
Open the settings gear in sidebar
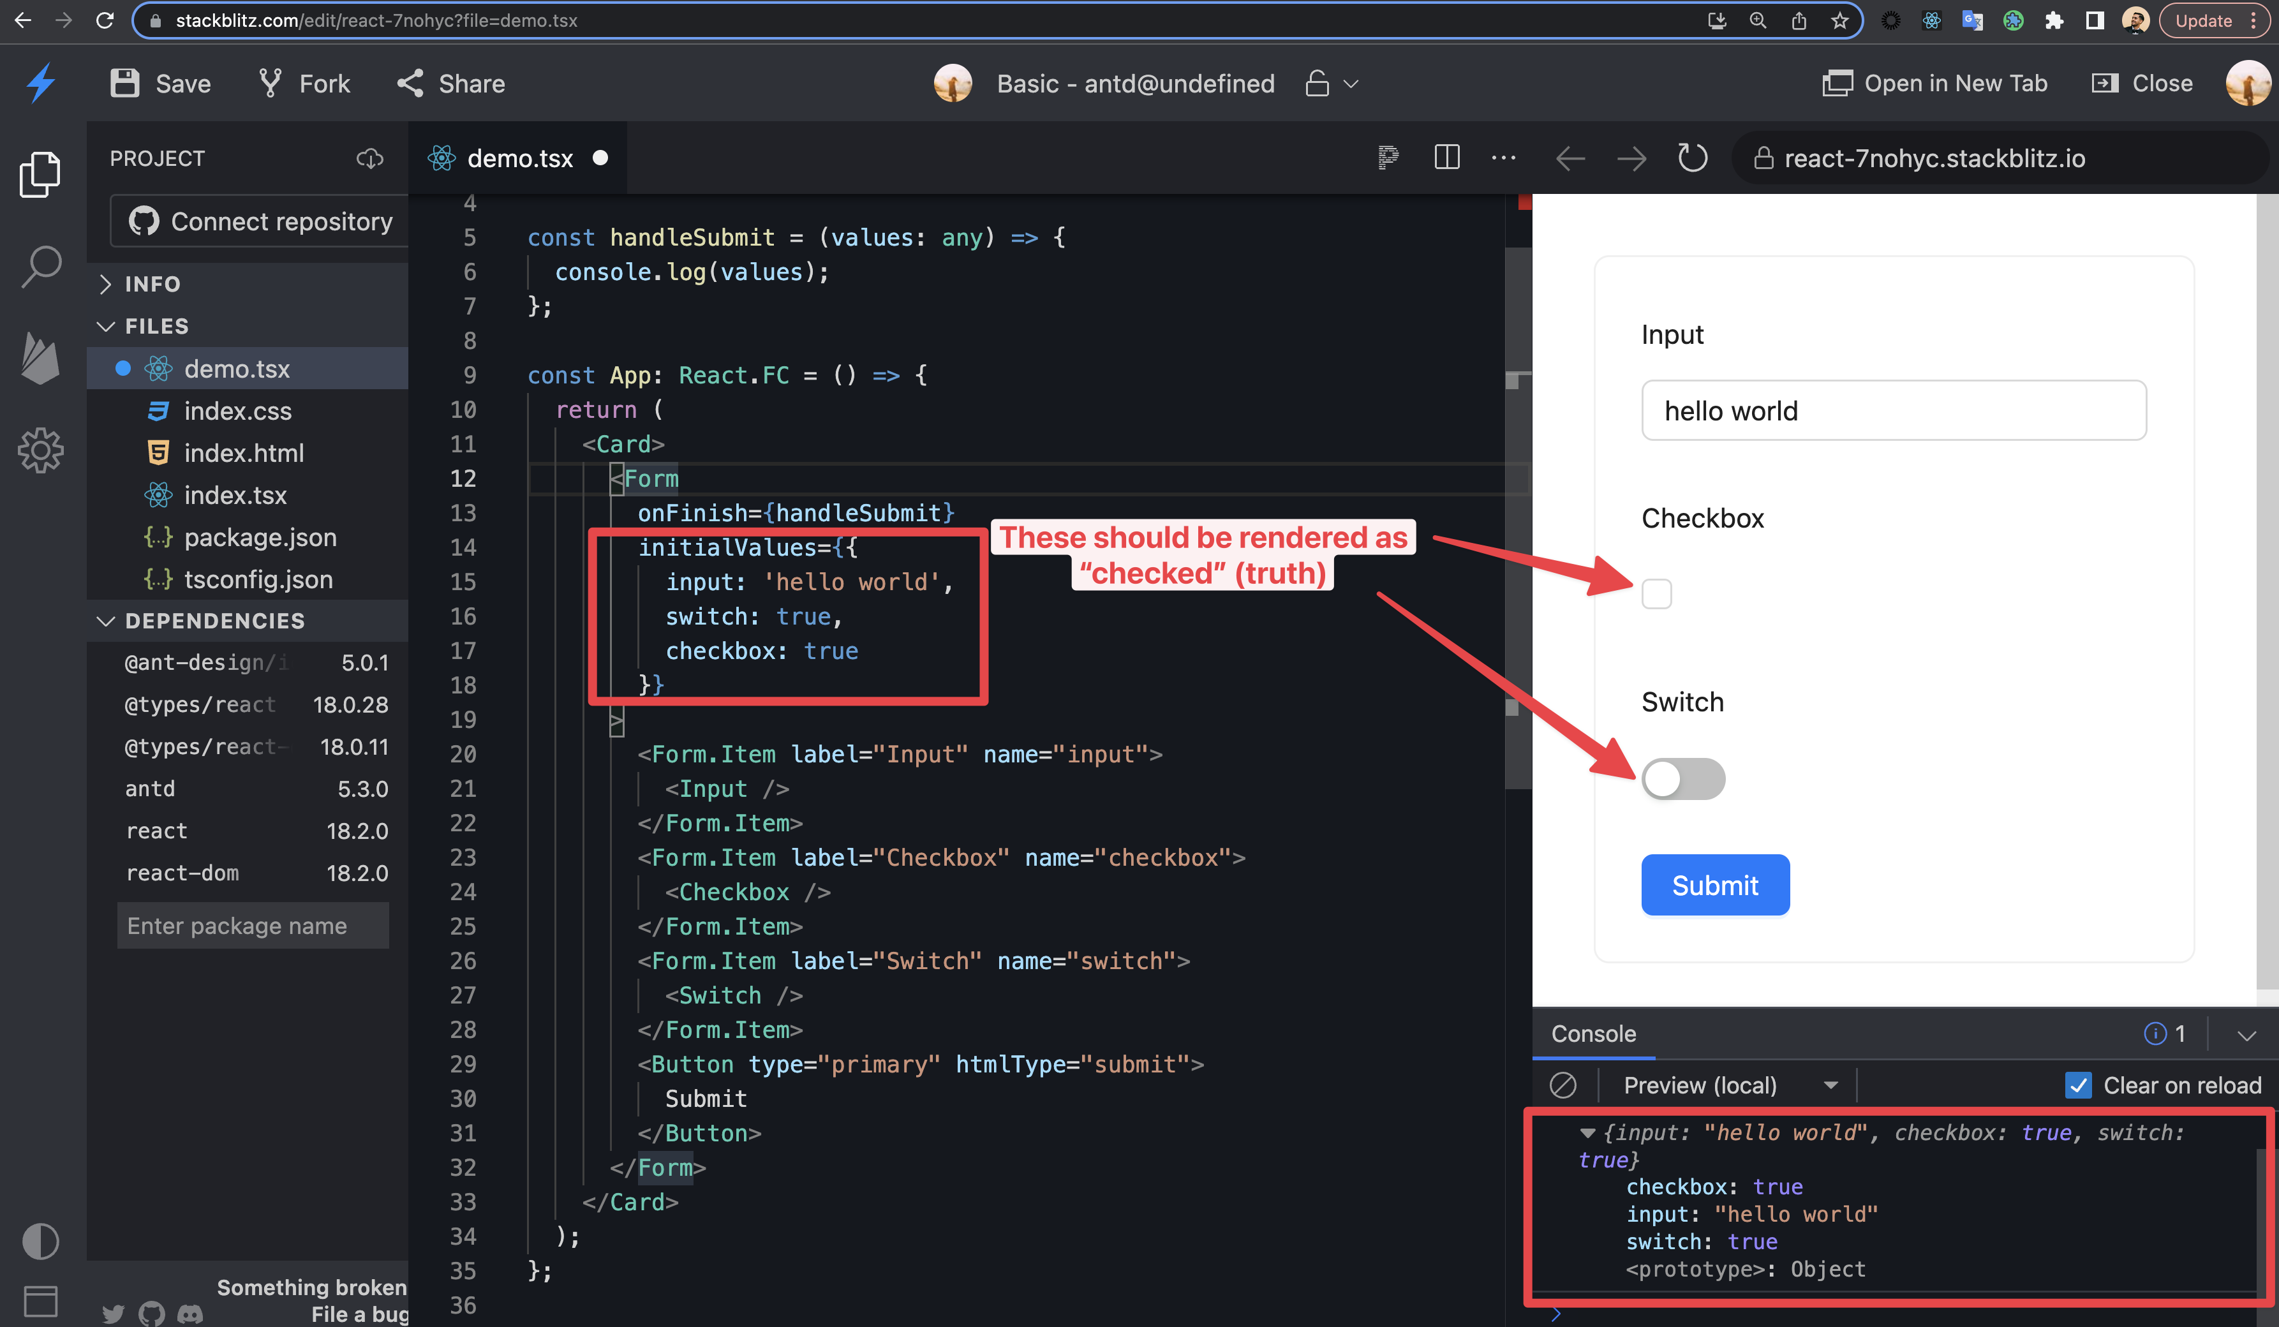tap(41, 450)
